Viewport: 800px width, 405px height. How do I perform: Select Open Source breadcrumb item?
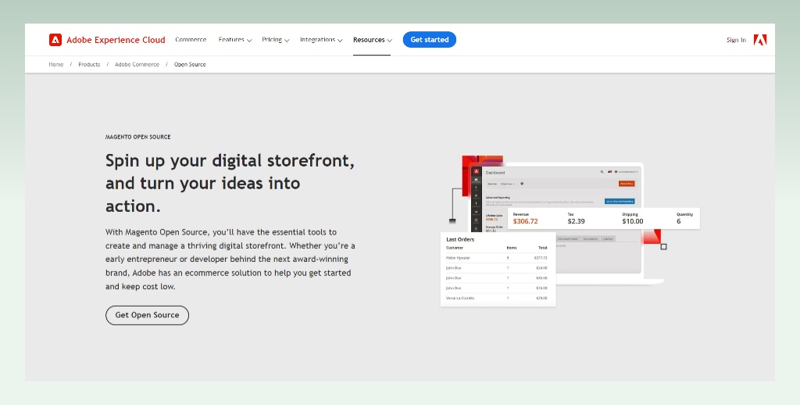[x=190, y=64]
